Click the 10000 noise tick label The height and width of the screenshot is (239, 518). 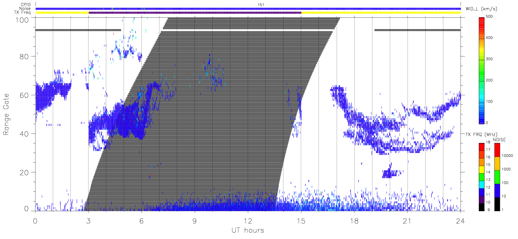(x=507, y=156)
